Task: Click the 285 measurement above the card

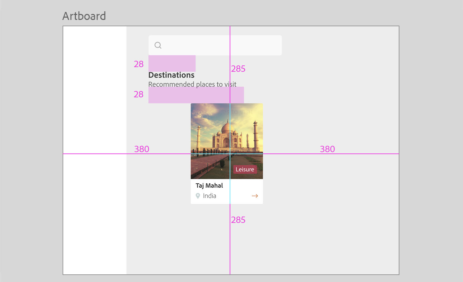Action: coord(238,69)
